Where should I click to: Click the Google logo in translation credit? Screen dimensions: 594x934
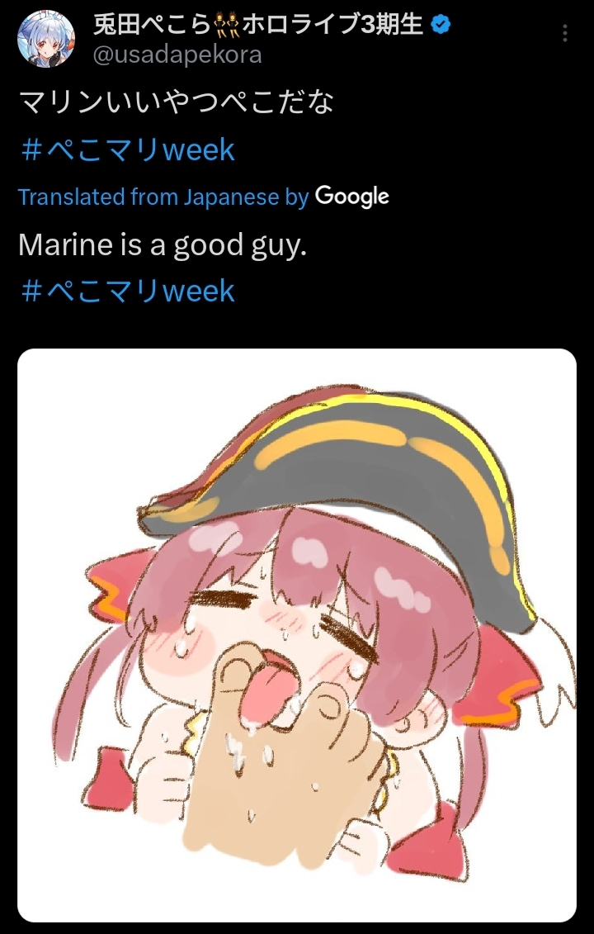[351, 197]
